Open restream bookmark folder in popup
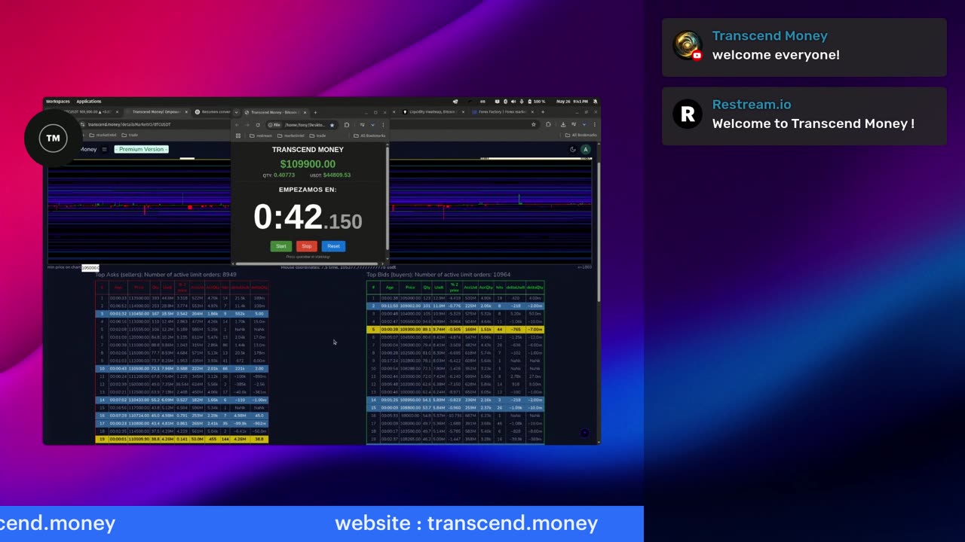The width and height of the screenshot is (965, 542). tap(261, 135)
